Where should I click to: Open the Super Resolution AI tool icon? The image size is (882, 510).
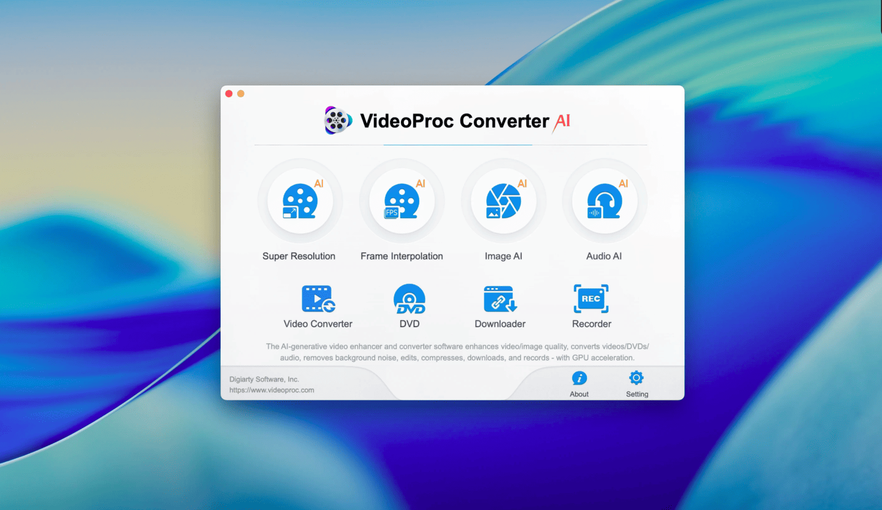[300, 201]
